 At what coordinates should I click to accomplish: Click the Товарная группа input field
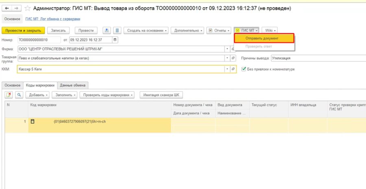121,58
